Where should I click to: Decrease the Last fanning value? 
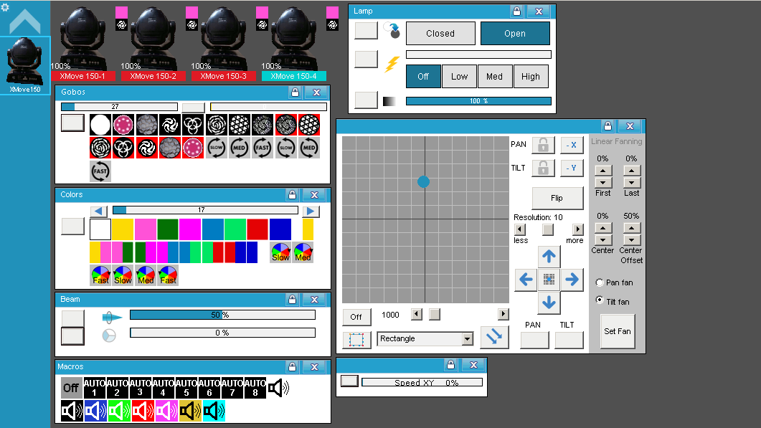click(631, 183)
